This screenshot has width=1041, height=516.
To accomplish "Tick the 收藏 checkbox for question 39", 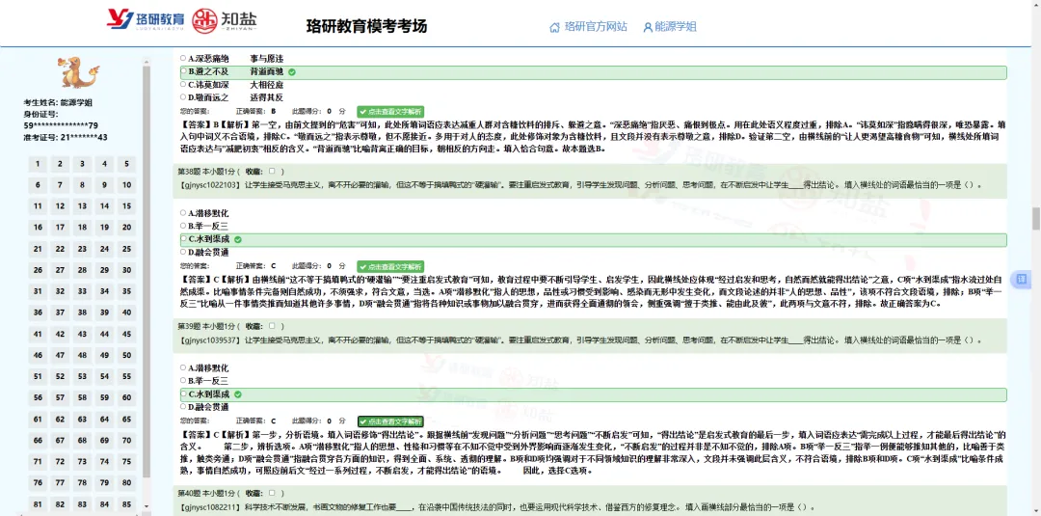I will click(x=272, y=326).
